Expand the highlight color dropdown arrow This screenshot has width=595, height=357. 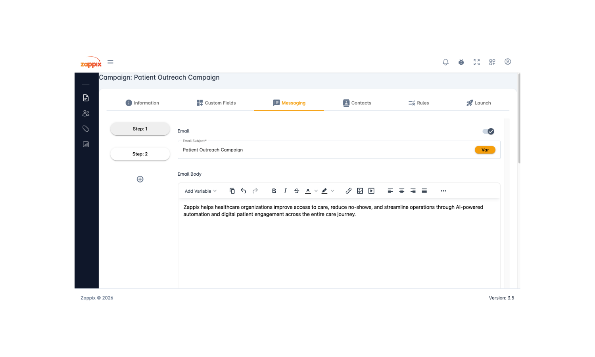tap(332, 191)
